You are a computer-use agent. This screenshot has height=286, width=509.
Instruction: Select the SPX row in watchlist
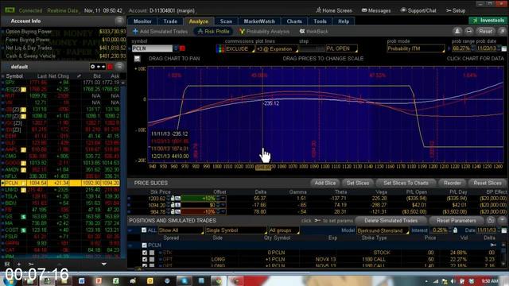click(x=60, y=83)
